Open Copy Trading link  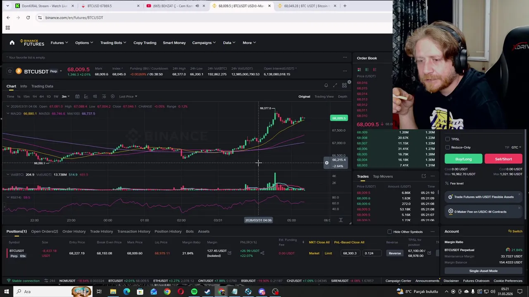tap(145, 42)
